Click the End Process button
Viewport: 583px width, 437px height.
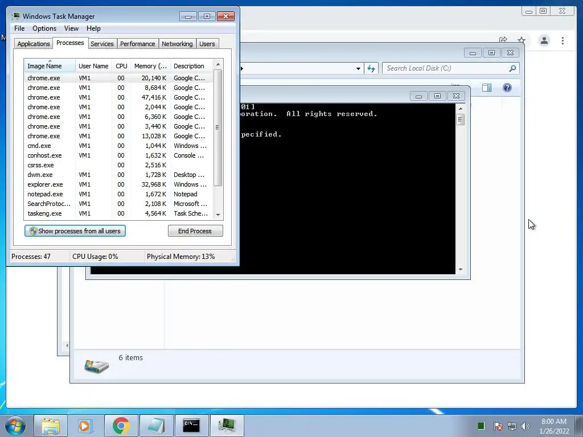(x=195, y=231)
